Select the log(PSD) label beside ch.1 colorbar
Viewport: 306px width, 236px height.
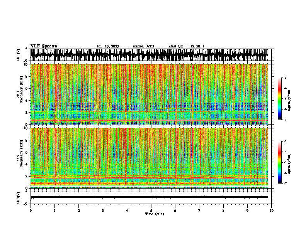289,100
